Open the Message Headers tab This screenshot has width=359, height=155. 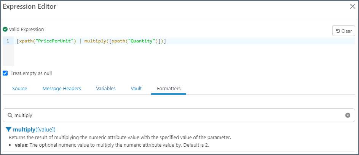tap(62, 88)
